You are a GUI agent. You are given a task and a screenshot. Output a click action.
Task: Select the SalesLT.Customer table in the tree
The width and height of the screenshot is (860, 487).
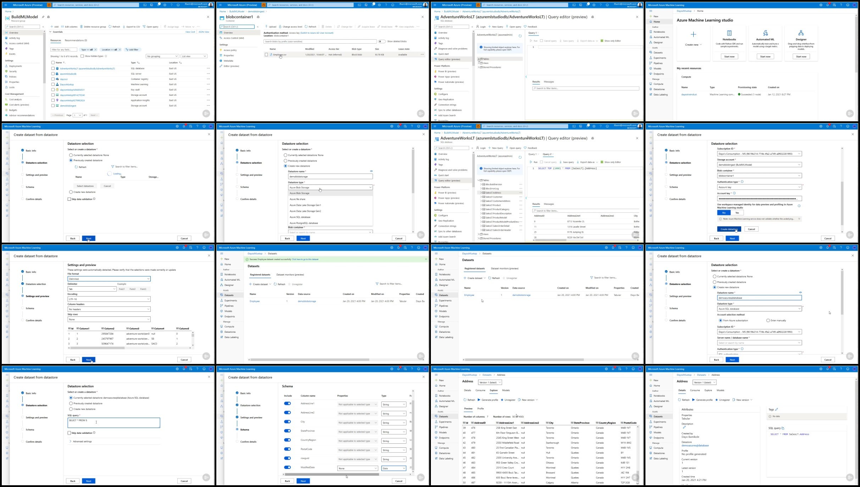494,197
